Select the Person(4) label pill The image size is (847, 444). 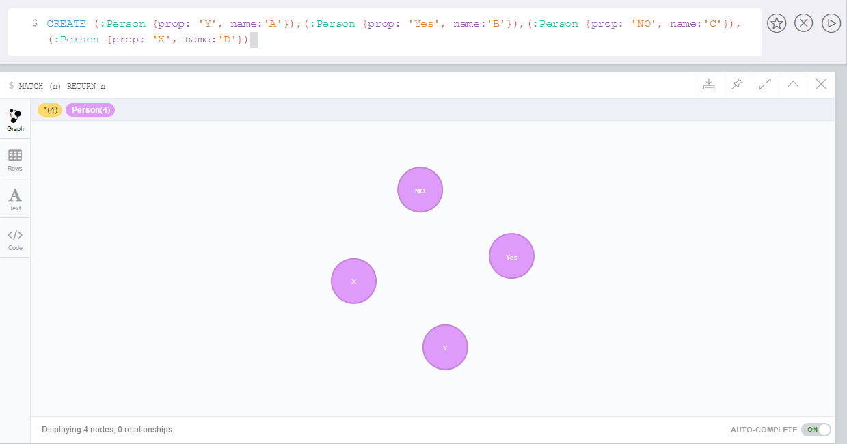90,109
